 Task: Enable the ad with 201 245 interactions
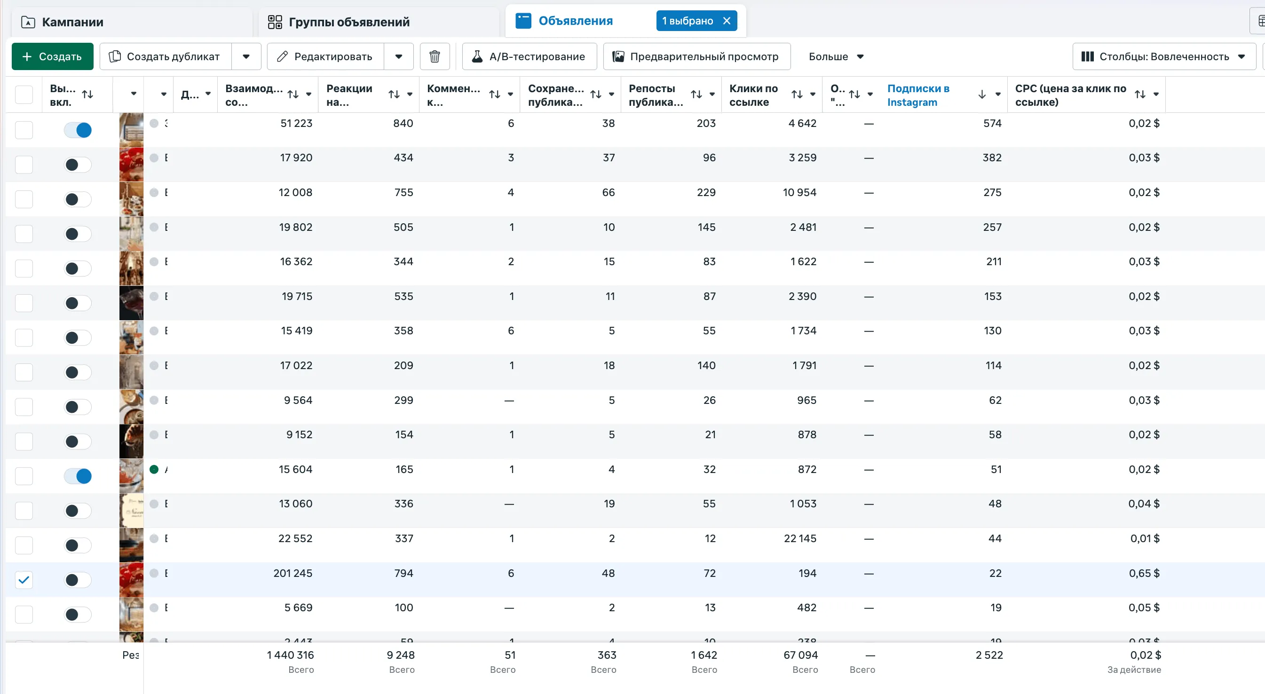(x=78, y=580)
